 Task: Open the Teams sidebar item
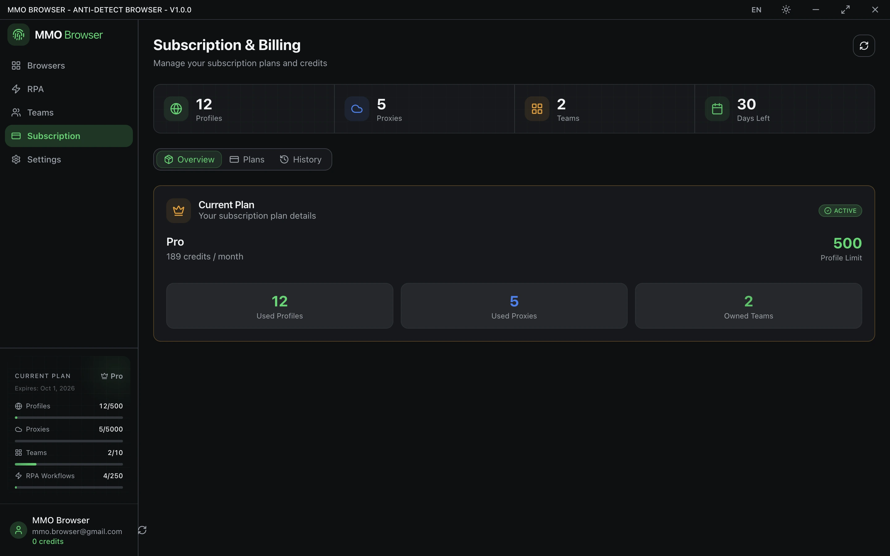[x=69, y=112]
